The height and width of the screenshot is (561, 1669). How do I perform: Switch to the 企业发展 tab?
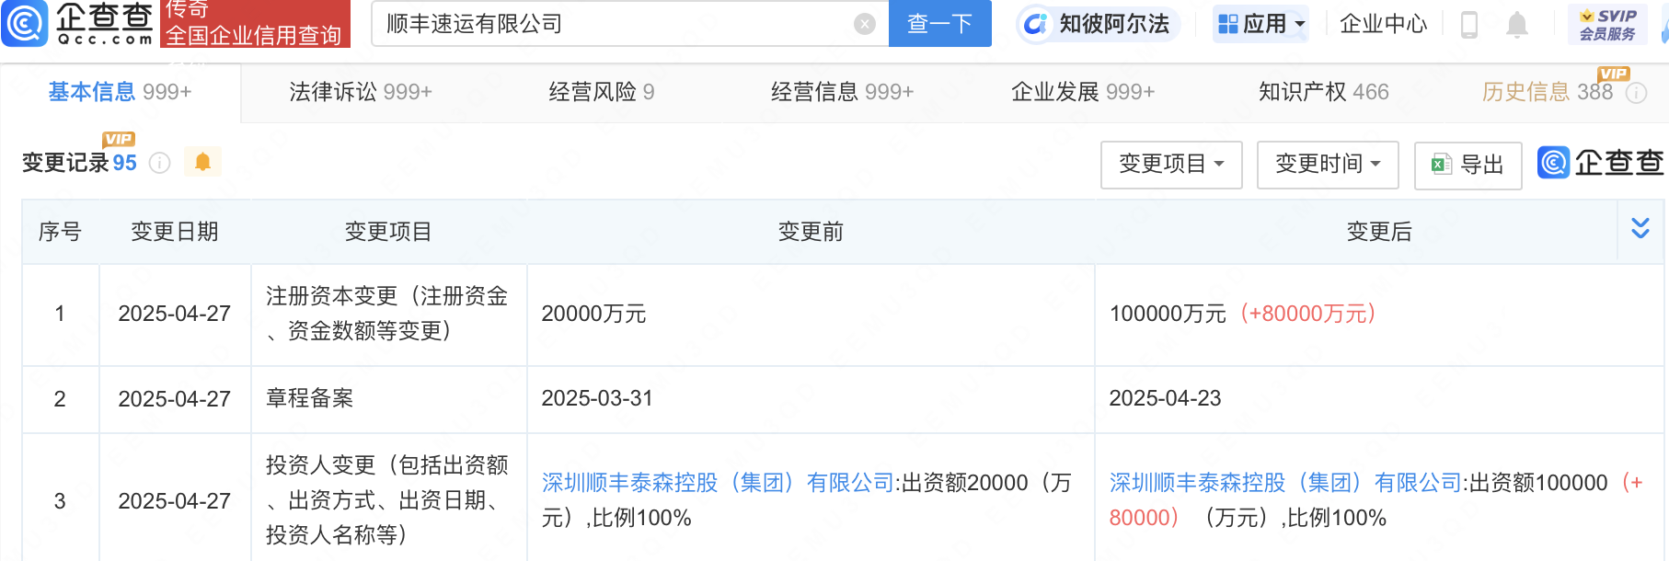click(1083, 92)
